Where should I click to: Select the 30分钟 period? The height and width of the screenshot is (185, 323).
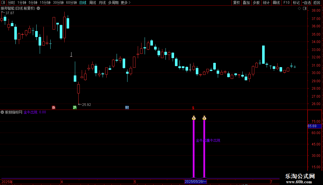58,3
